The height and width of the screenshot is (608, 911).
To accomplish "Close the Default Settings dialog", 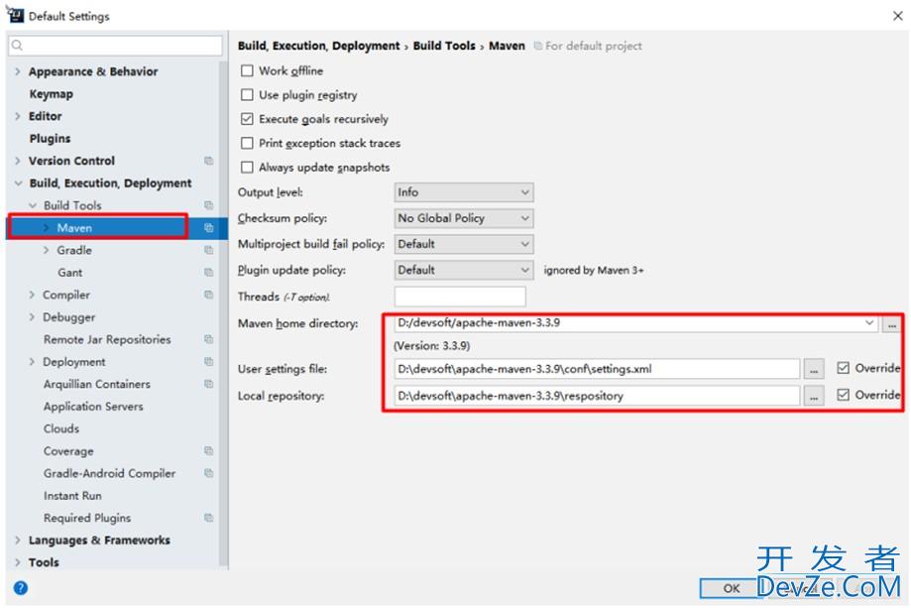I will (898, 16).
